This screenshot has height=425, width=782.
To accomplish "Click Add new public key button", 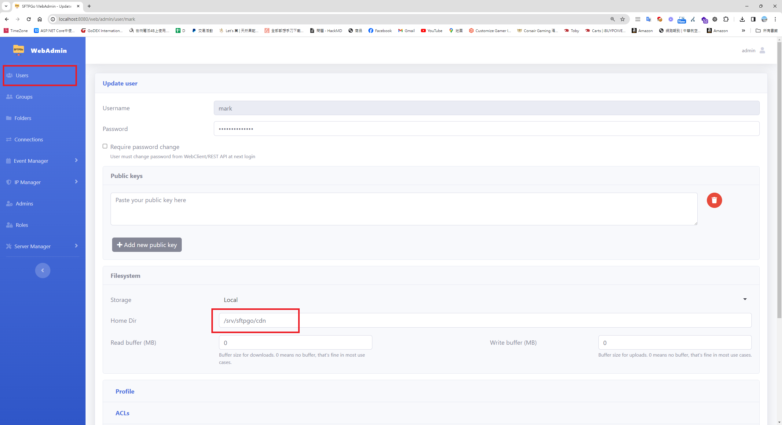I will [x=147, y=245].
